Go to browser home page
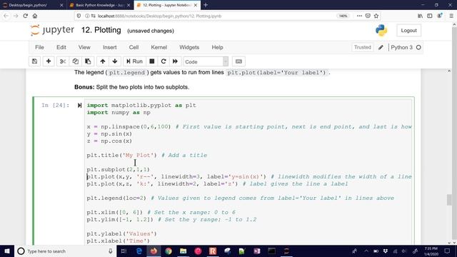This screenshot has height=257, width=457. 35,16
